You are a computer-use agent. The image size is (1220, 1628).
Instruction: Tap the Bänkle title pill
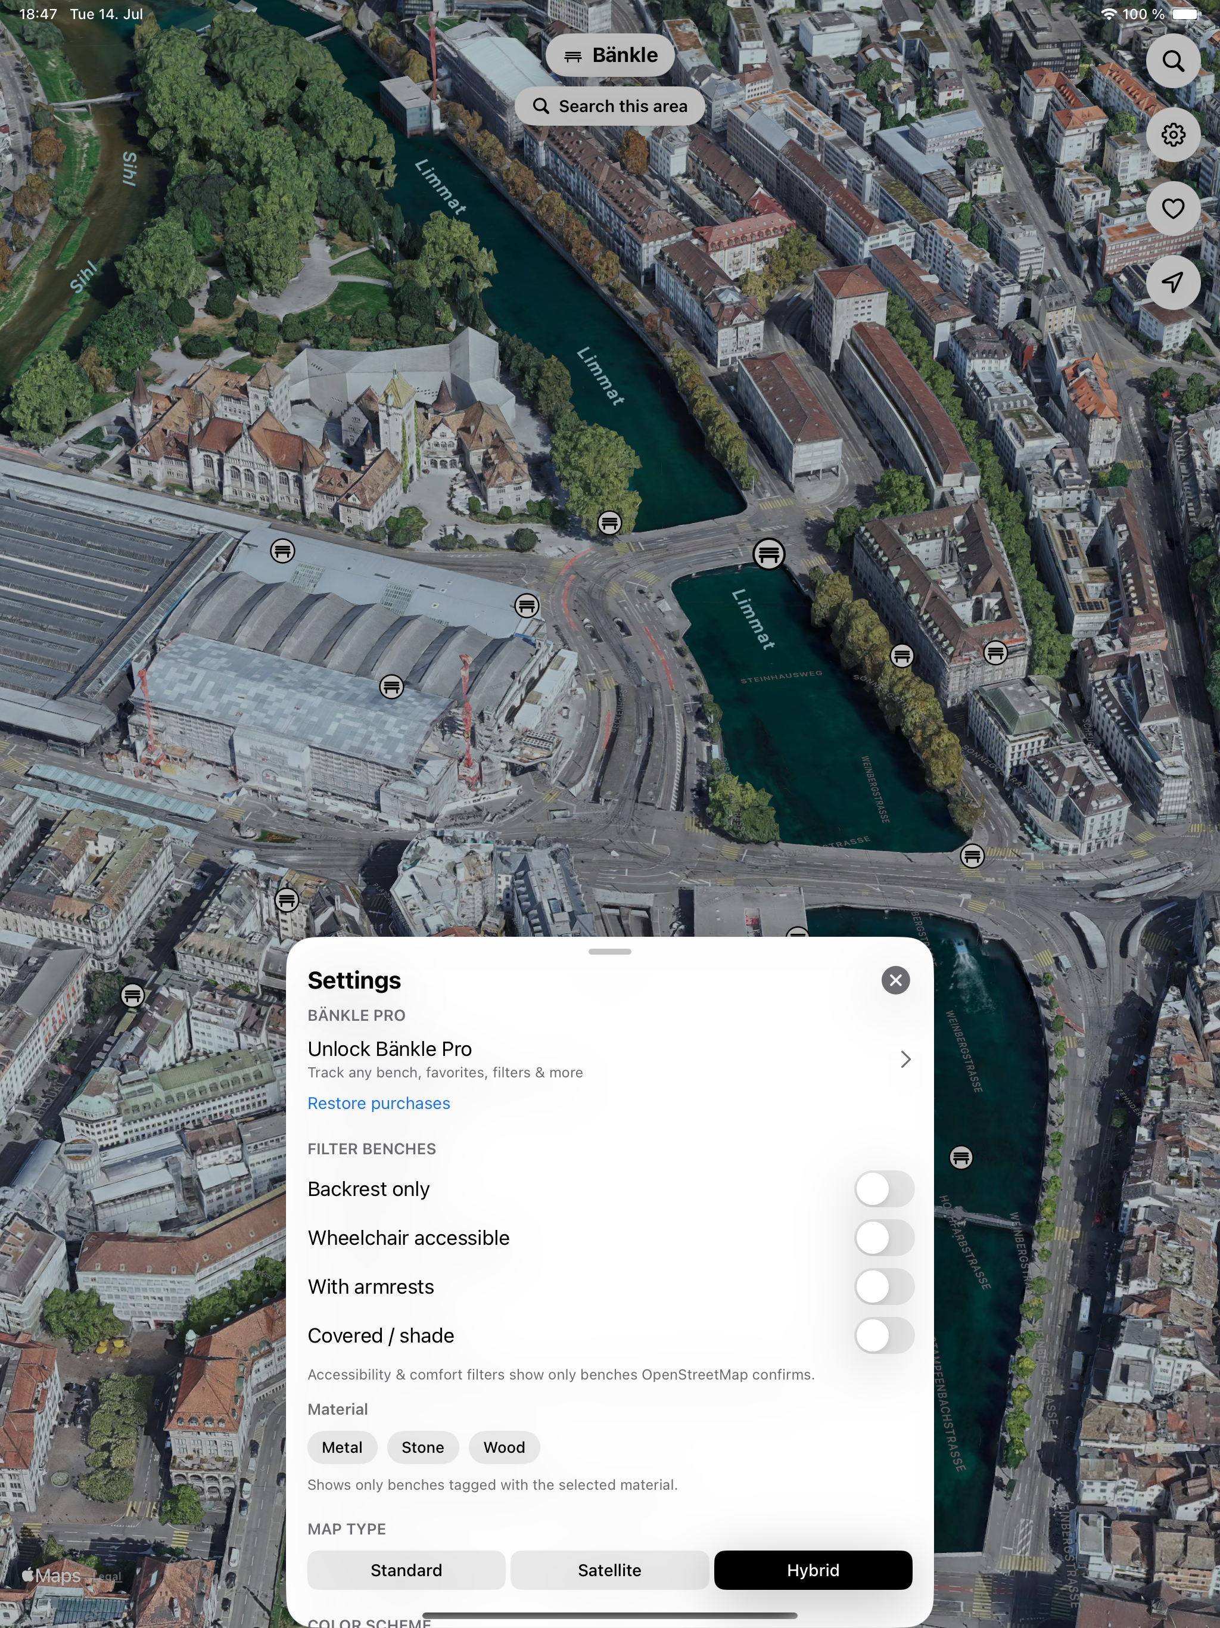point(610,55)
